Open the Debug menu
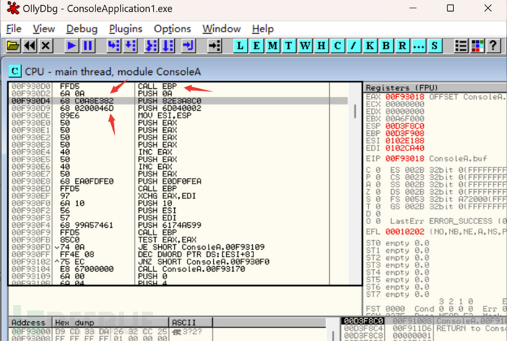Viewport: 507px width, 341px height. point(82,29)
